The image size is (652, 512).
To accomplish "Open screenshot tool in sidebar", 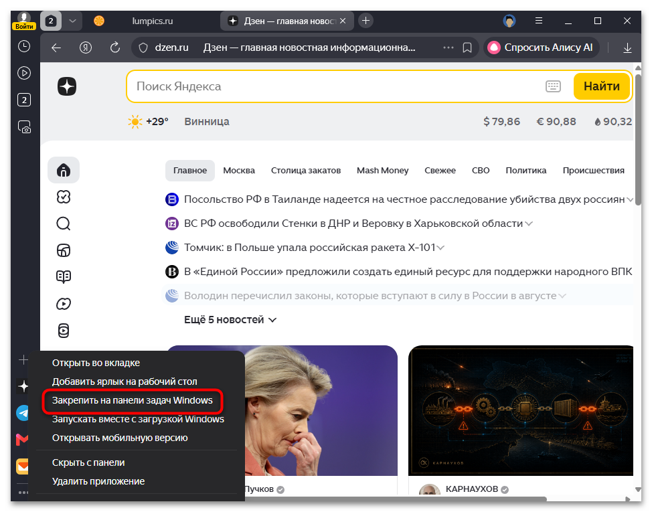I will (24, 126).
